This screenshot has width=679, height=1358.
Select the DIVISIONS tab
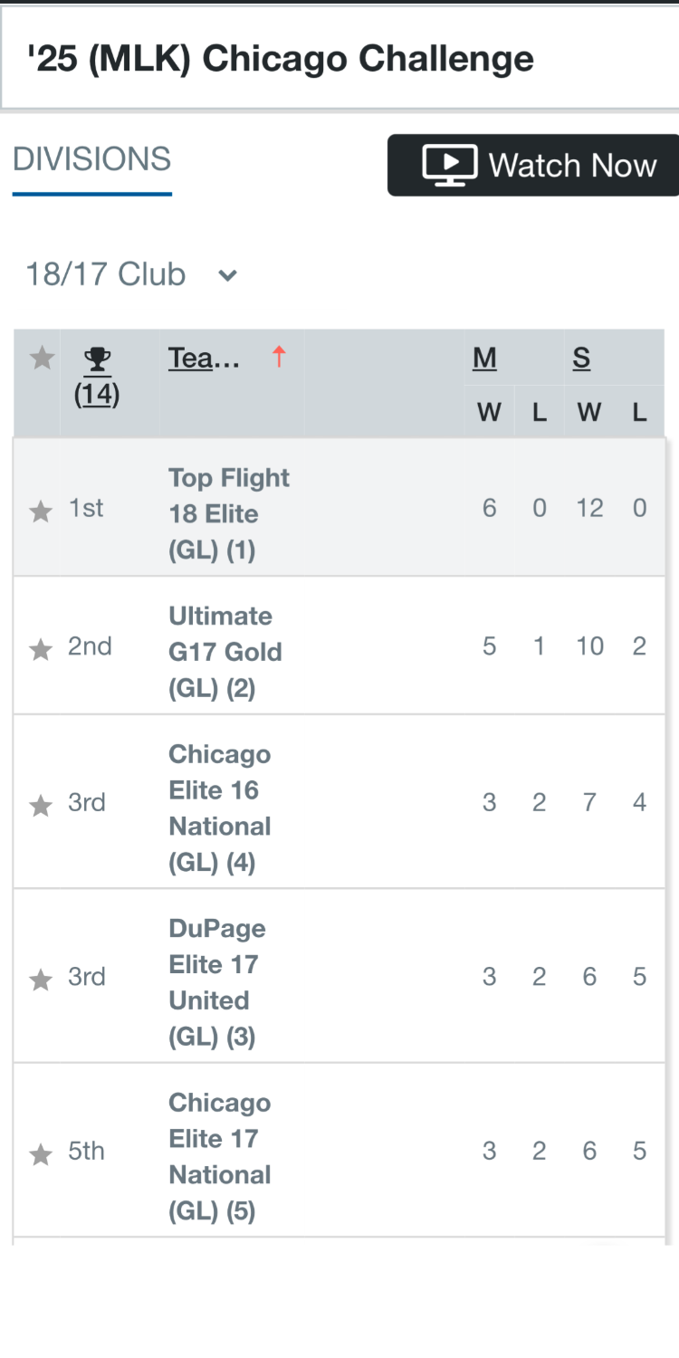(91, 159)
